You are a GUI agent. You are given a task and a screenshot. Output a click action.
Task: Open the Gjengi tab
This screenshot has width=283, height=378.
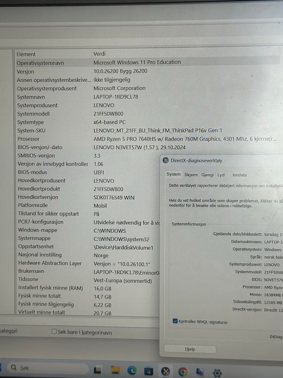[207, 175]
